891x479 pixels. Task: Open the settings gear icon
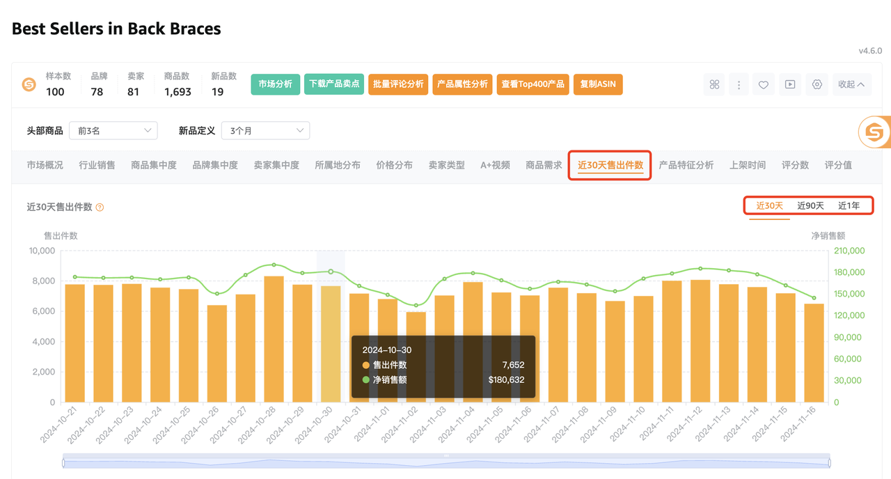(817, 84)
